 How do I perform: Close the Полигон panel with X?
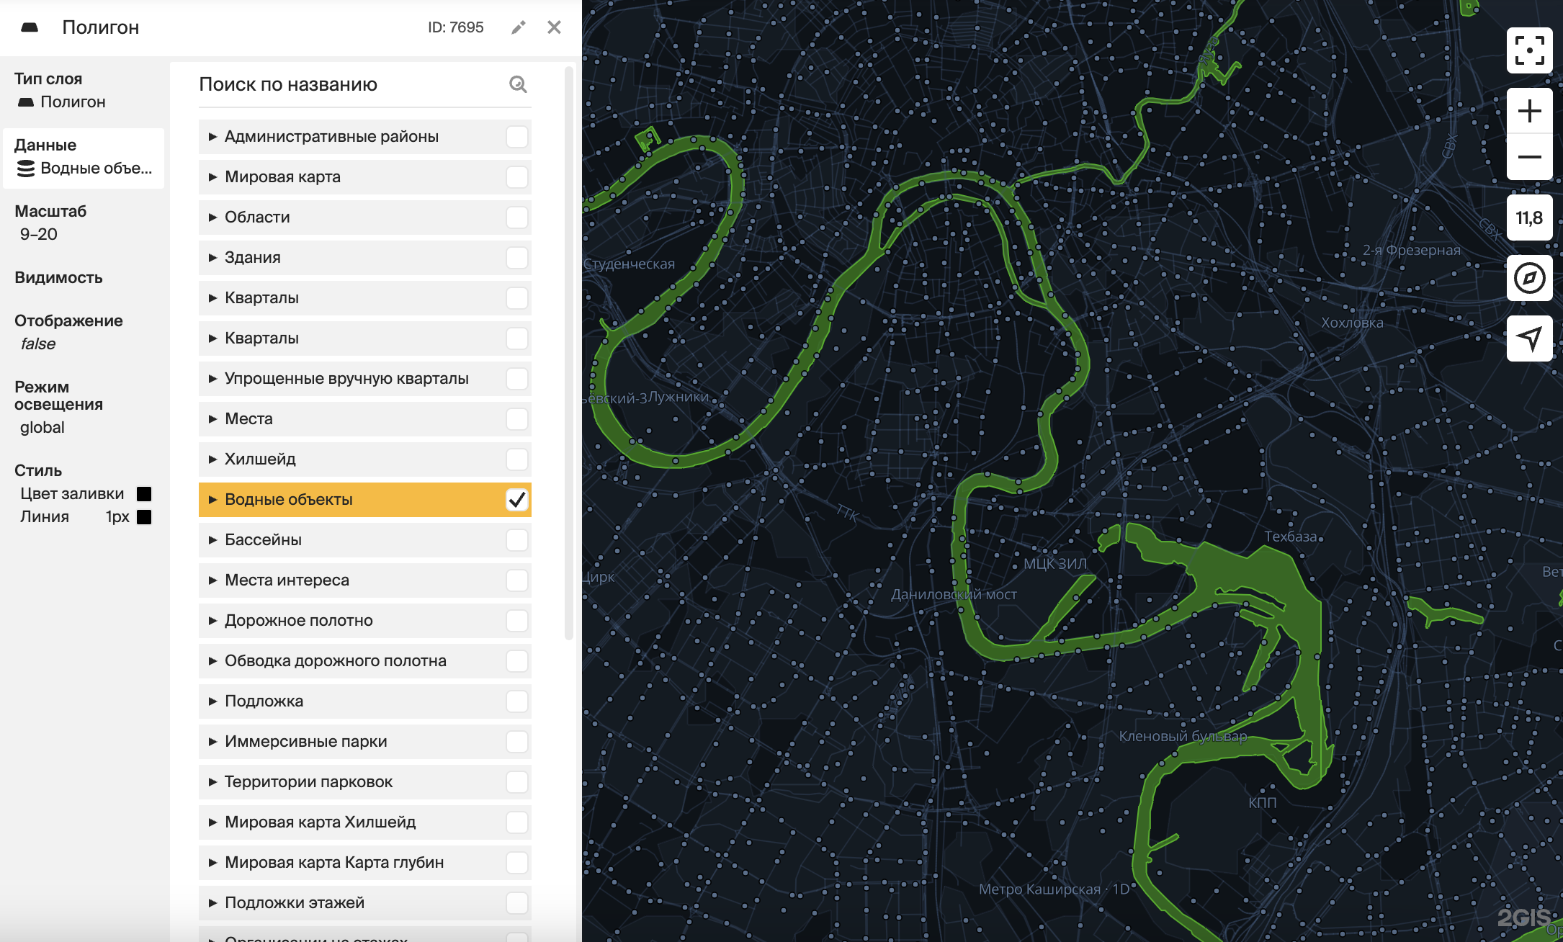[x=554, y=27]
